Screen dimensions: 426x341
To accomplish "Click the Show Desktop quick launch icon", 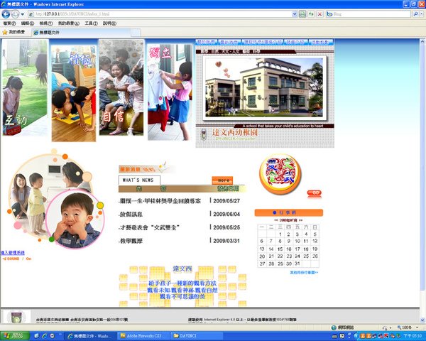I will [37, 336].
